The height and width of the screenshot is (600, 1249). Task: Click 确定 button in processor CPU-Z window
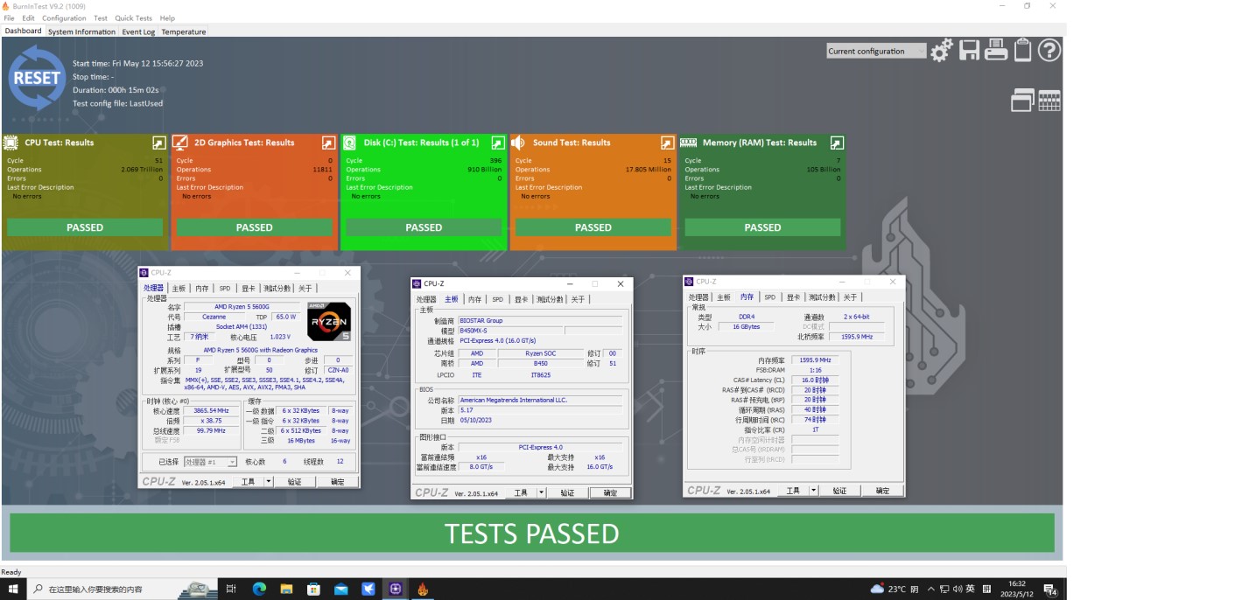tap(338, 482)
